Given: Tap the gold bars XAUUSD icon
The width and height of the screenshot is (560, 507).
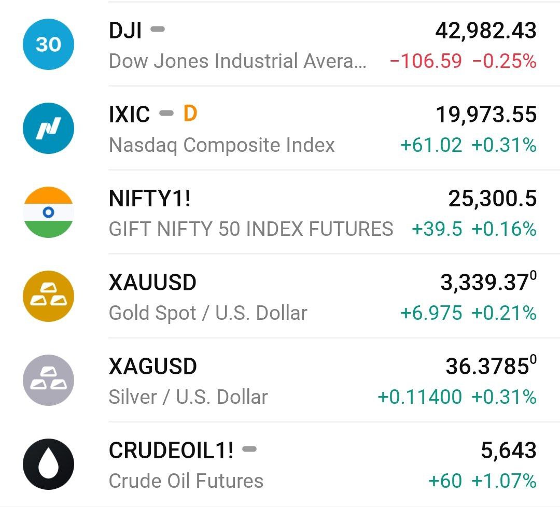Looking at the screenshot, I should [x=48, y=297].
